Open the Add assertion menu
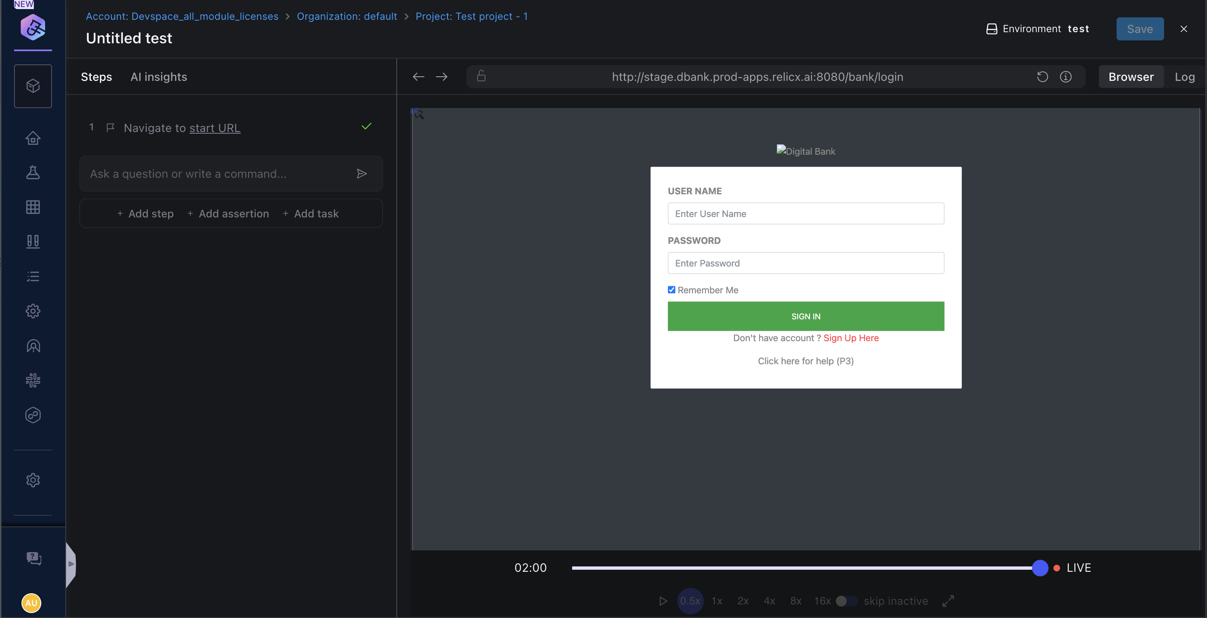The width and height of the screenshot is (1207, 618). click(228, 213)
